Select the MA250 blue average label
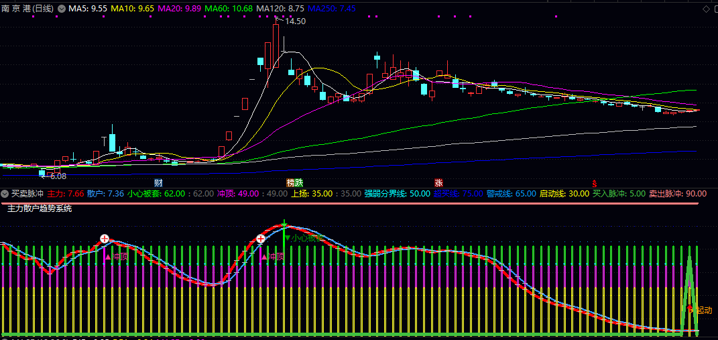718x340 pixels. pos(331,9)
